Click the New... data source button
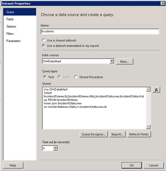166x171 pixels. pos(125,61)
